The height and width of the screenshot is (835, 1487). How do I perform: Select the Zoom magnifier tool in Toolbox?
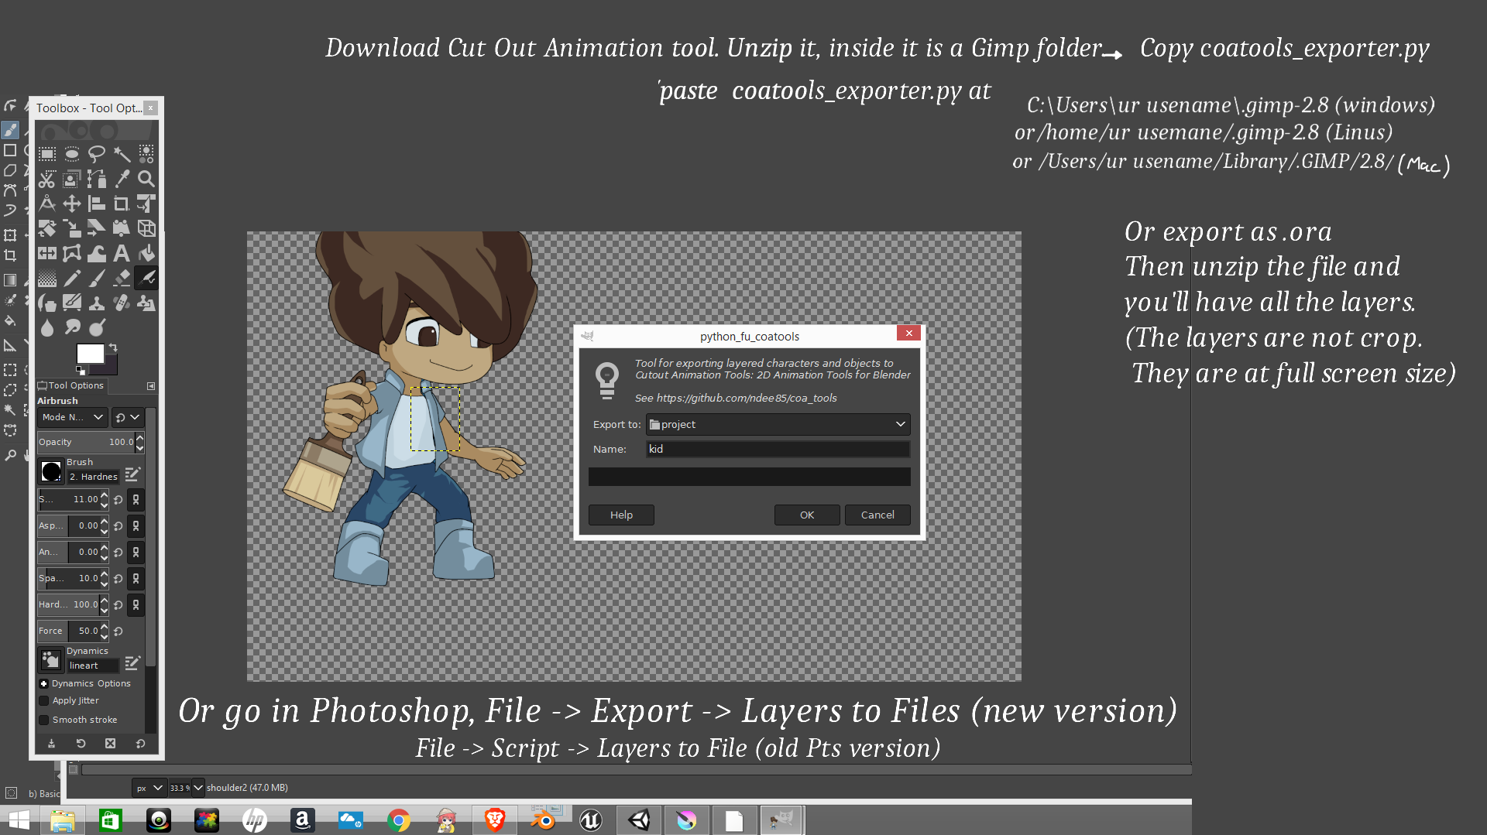click(146, 179)
